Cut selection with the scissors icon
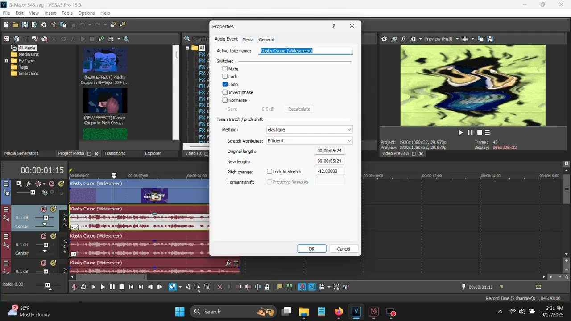Viewport: 571px width, 321px height. tap(54, 25)
